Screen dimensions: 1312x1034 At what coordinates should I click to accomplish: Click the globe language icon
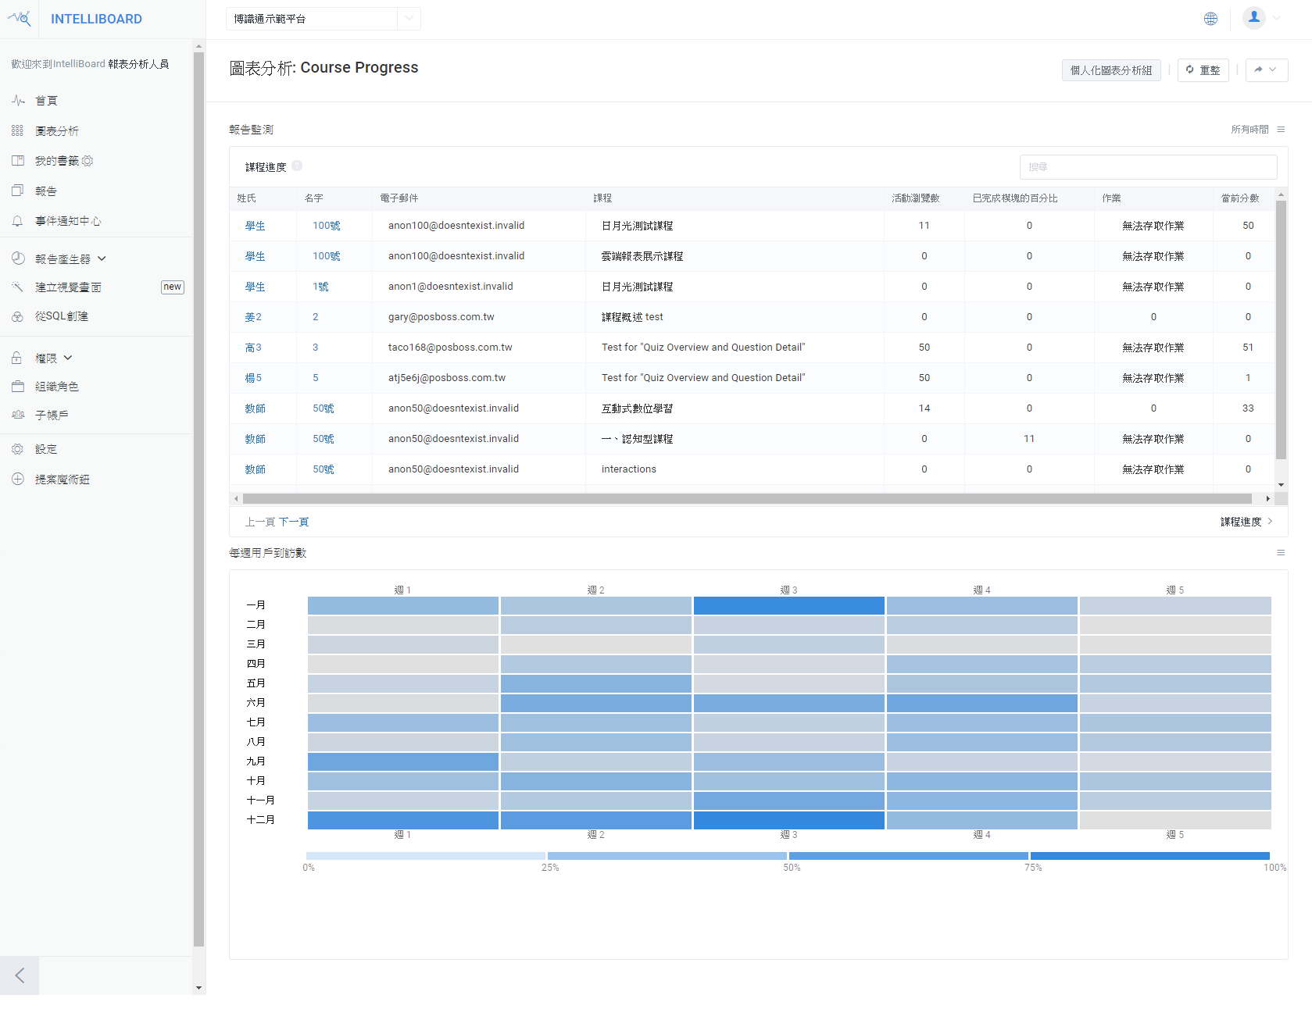1210,19
